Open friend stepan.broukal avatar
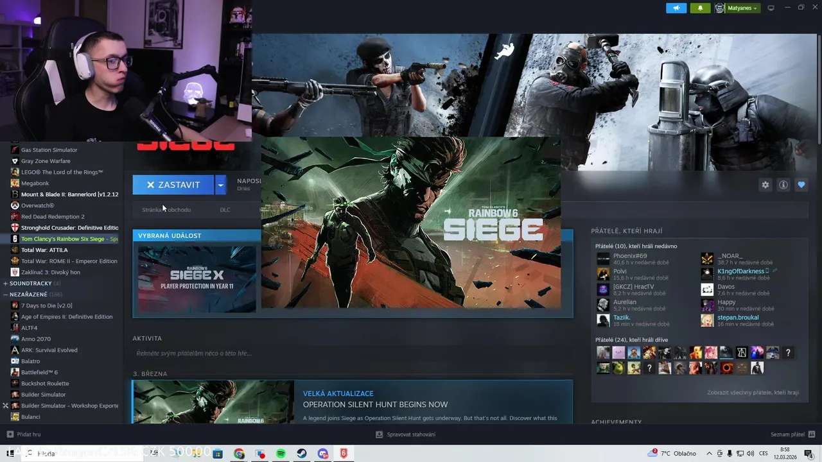The height and width of the screenshot is (462, 822). (x=707, y=320)
